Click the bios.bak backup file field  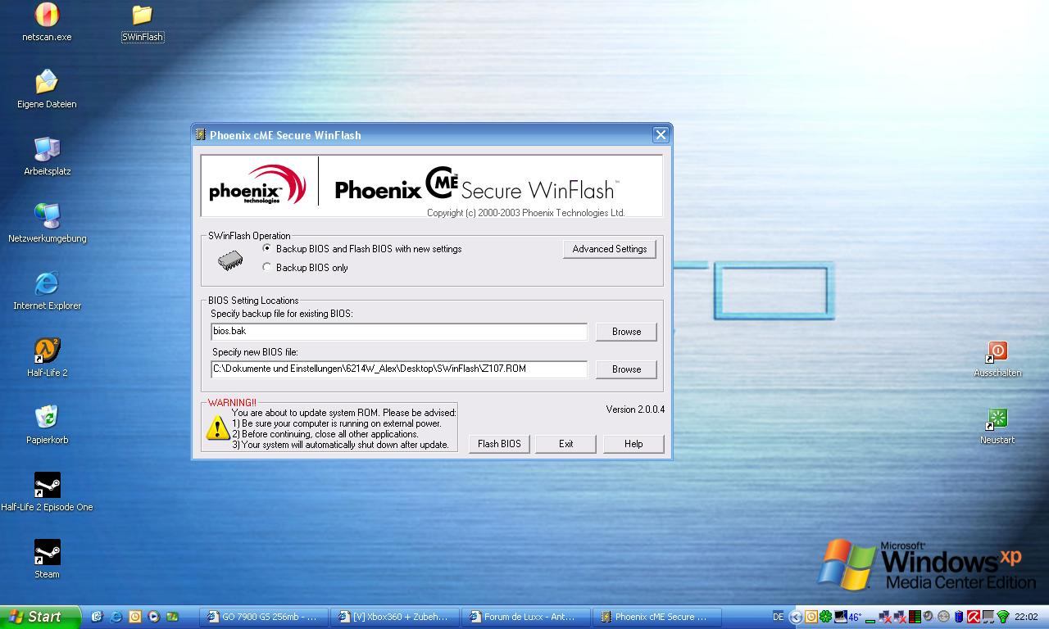[399, 331]
